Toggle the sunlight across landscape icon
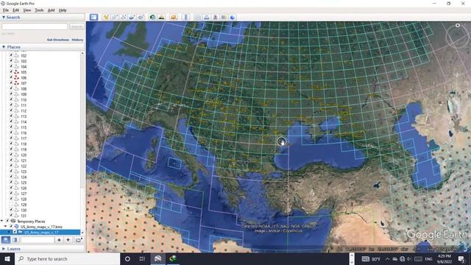This screenshot has width=471, height=265. pos(162,17)
